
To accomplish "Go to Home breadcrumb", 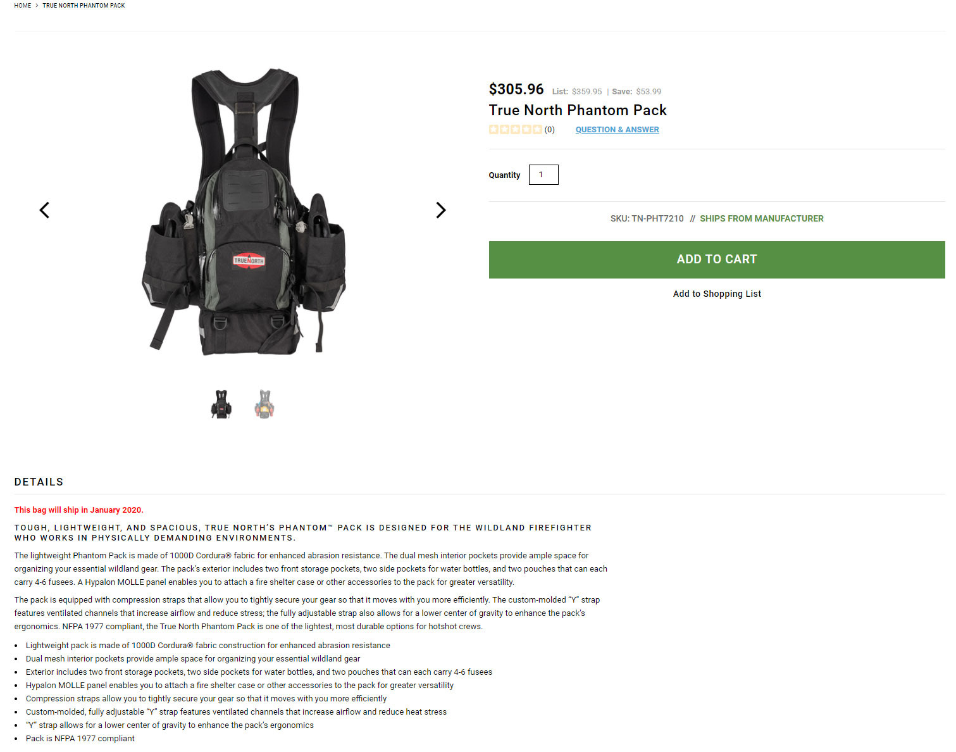I will point(23,6).
